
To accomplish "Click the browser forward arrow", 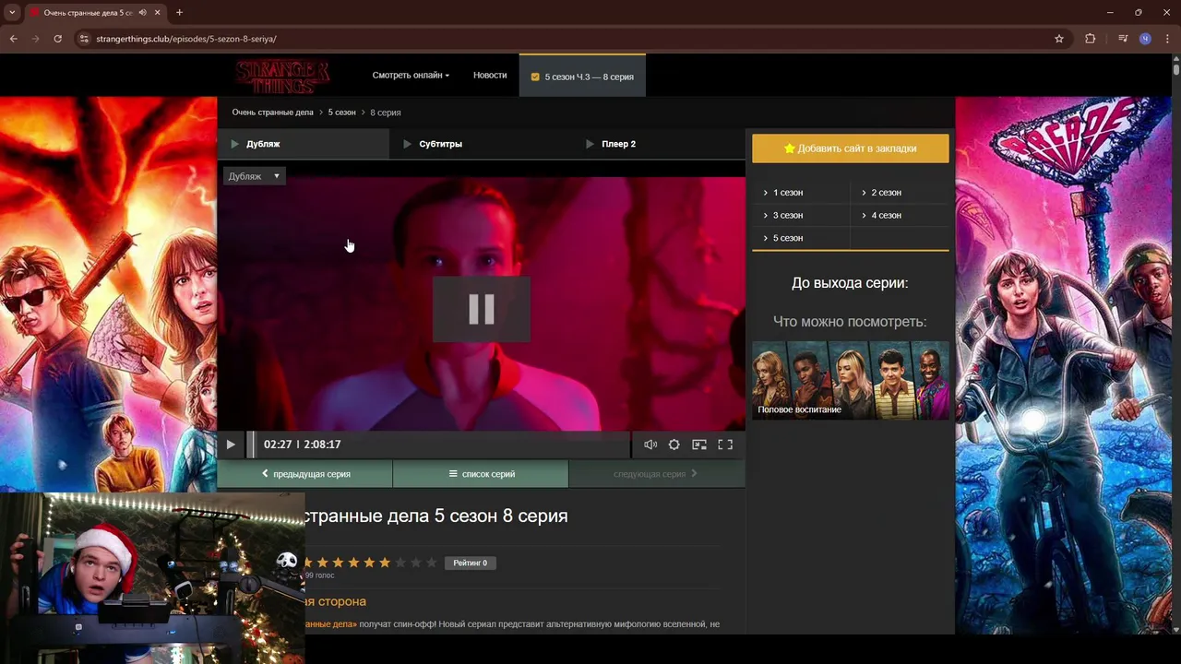I will click(36, 39).
